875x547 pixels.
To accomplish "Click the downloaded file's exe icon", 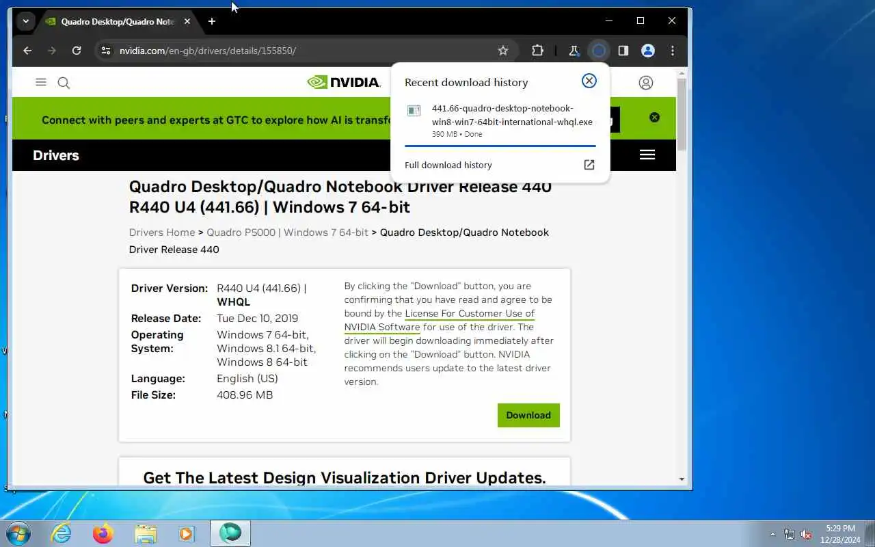I will coord(414,111).
